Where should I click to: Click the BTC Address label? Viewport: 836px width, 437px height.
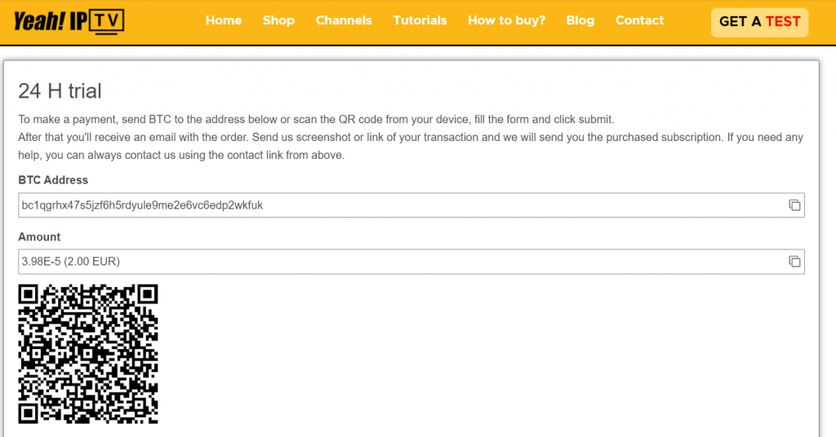[53, 180]
